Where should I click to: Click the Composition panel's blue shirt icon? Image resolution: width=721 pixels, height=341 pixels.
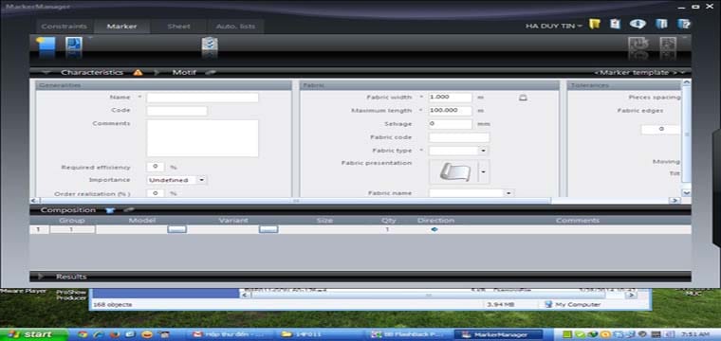pyautogui.click(x=109, y=210)
